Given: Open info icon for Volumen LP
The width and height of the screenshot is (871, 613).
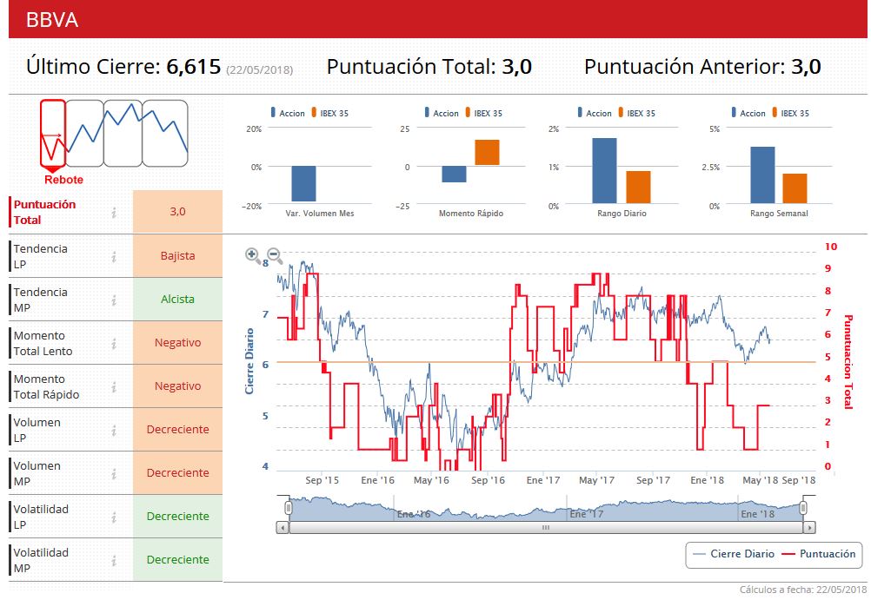Looking at the screenshot, I should (114, 430).
